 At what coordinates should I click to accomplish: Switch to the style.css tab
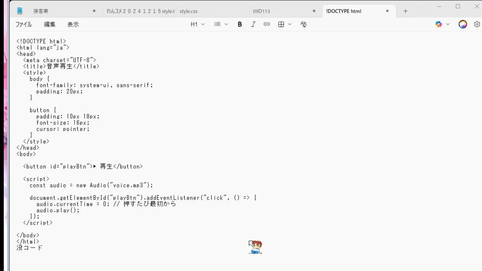coord(189,11)
